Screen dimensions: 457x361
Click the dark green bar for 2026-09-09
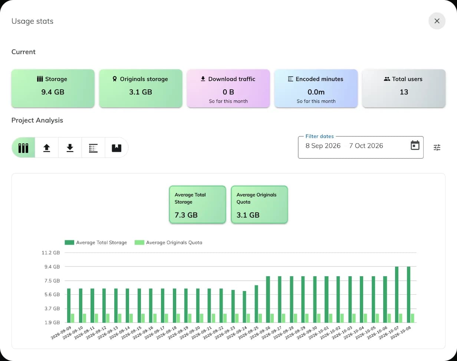tap(69, 305)
